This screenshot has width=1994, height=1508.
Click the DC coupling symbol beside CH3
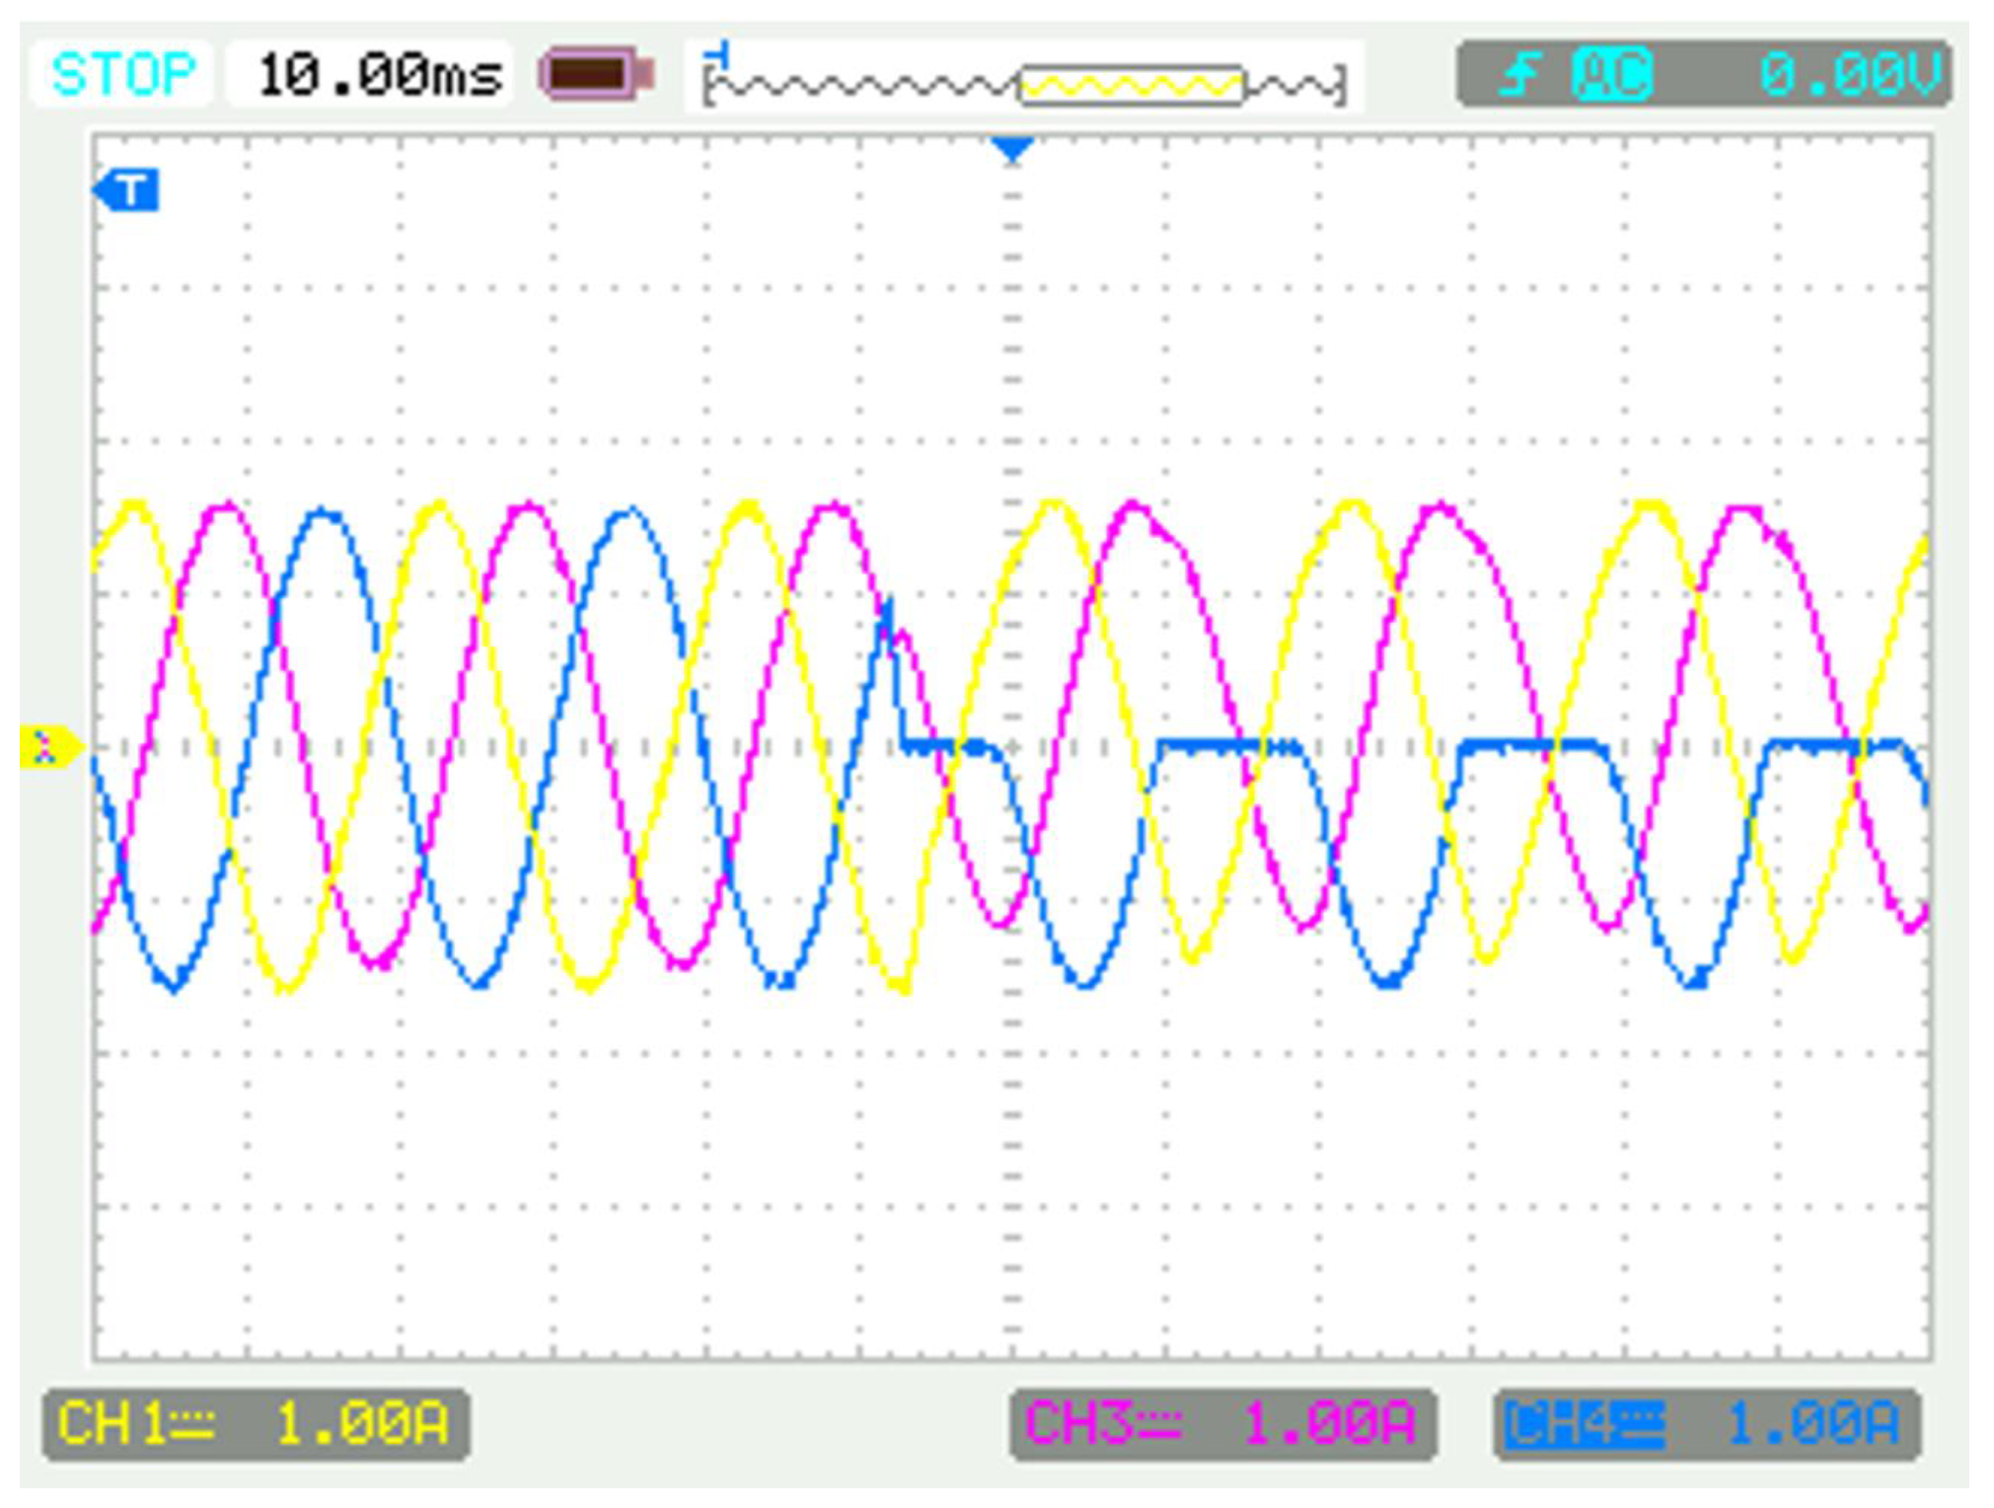(x=1162, y=1423)
